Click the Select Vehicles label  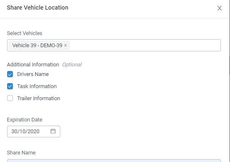[25, 33]
